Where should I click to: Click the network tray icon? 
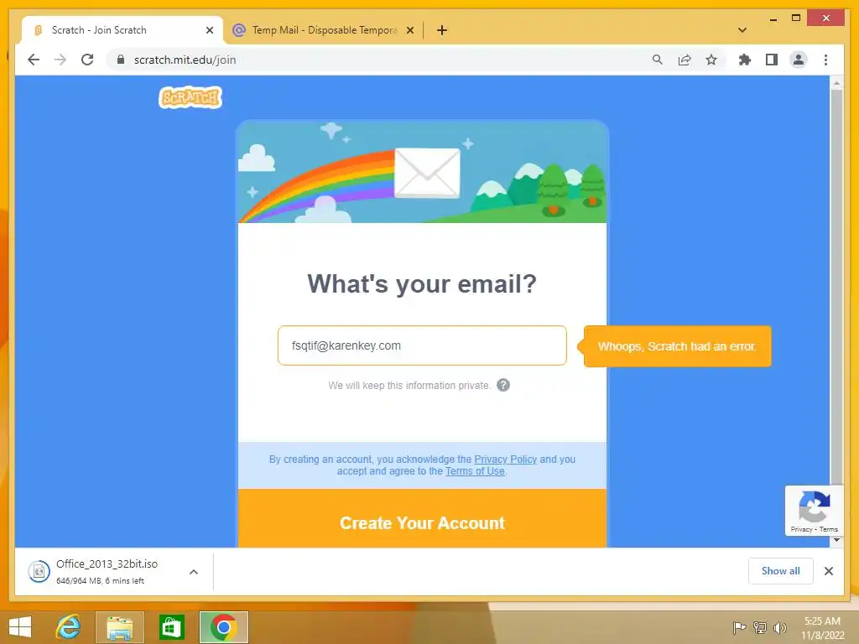[759, 627]
